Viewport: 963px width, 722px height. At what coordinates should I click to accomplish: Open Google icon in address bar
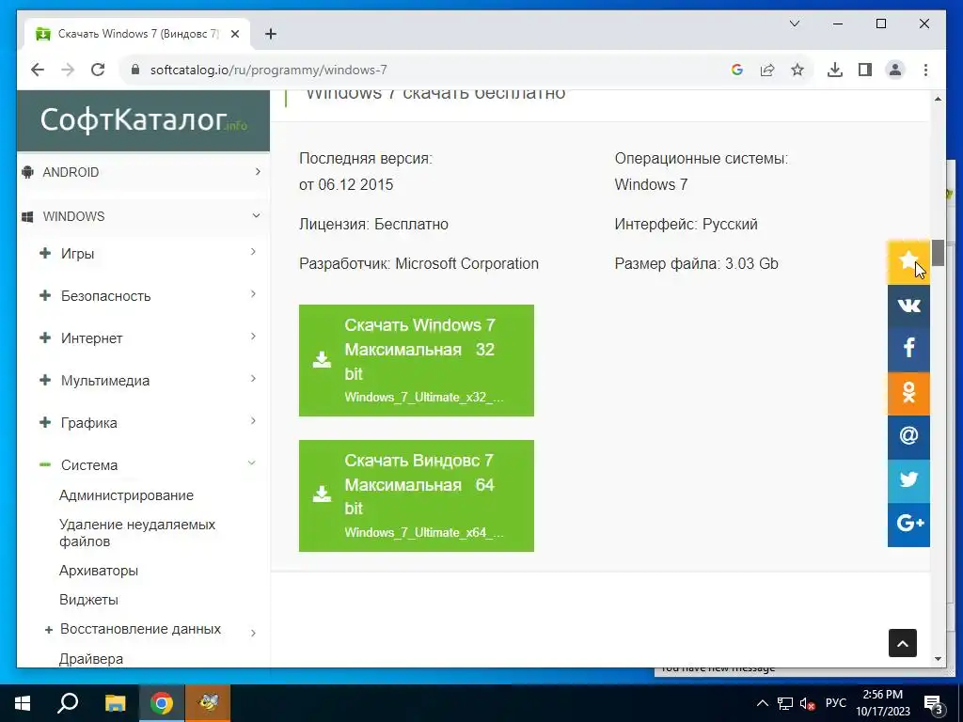737,70
